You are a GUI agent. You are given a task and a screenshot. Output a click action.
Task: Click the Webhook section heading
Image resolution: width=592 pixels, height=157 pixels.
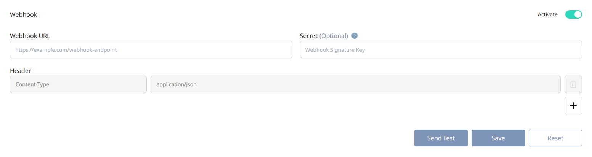click(23, 15)
